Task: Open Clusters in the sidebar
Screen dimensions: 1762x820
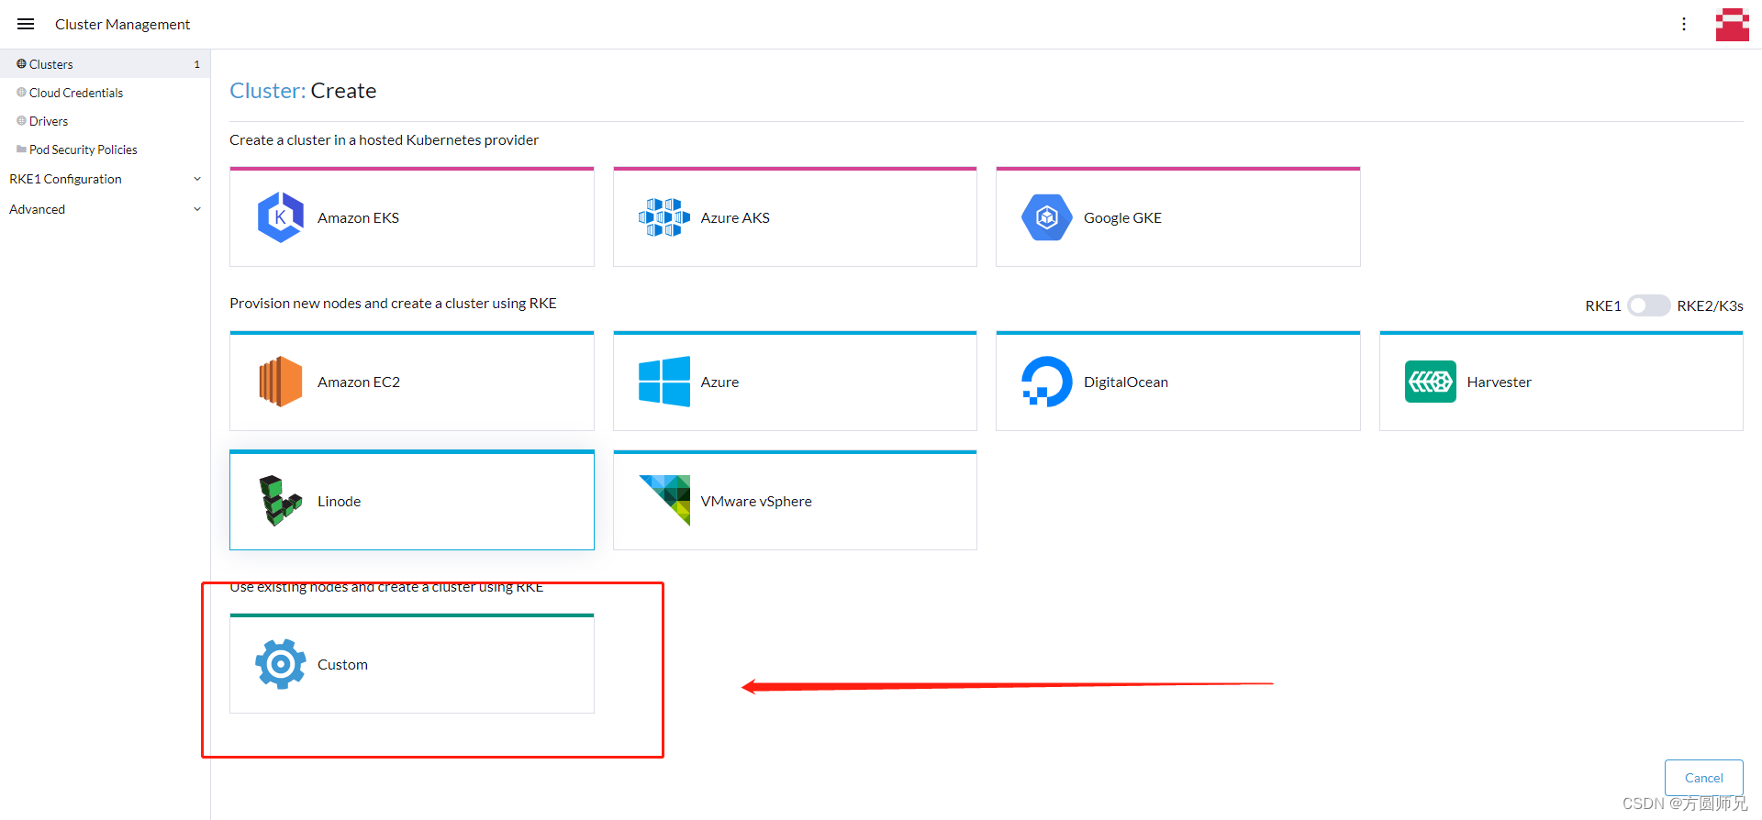Action: (105, 64)
